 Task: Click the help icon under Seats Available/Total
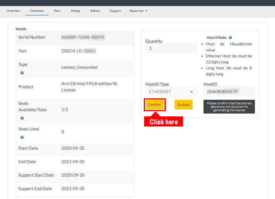(22, 118)
